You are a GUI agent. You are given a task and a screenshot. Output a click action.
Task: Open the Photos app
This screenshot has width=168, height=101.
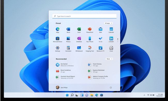pyautogui.click(x=68, y=39)
